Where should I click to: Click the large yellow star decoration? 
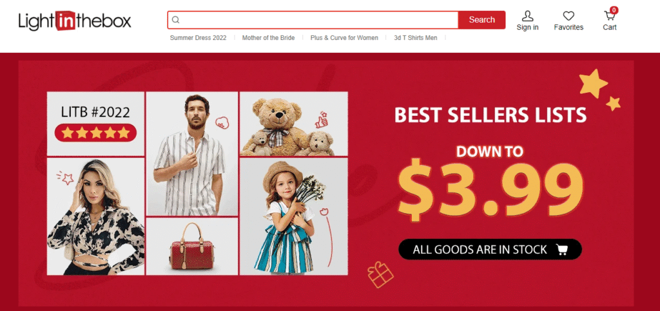click(x=594, y=83)
